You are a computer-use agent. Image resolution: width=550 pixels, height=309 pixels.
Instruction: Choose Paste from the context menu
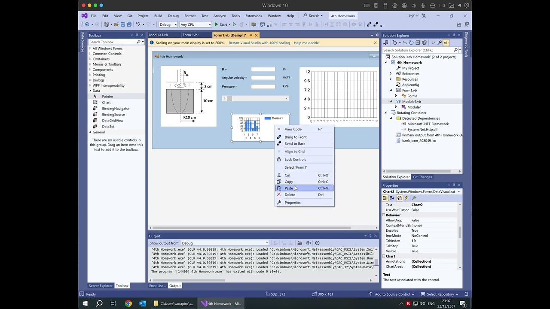pyautogui.click(x=304, y=188)
